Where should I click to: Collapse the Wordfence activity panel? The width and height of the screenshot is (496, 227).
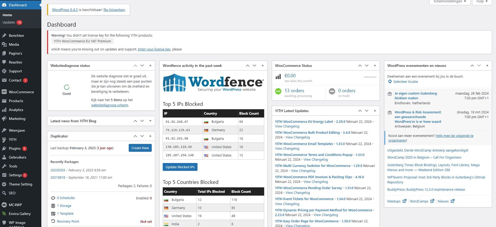click(x=263, y=65)
